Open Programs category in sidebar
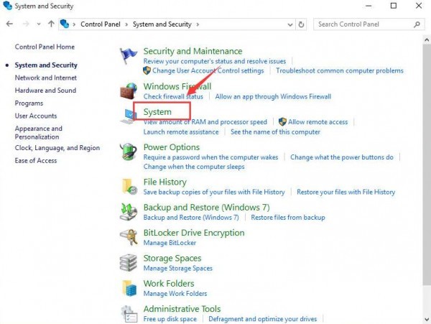Image resolution: width=431 pixels, height=324 pixels. (29, 103)
